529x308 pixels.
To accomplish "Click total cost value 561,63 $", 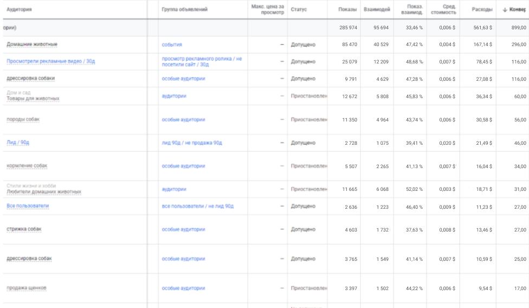I will coord(483,28).
